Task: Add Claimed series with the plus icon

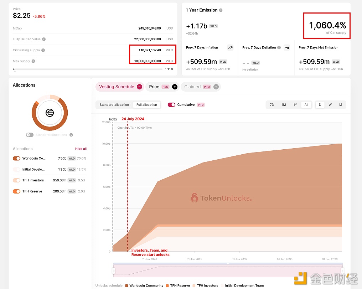Action: (x=216, y=87)
